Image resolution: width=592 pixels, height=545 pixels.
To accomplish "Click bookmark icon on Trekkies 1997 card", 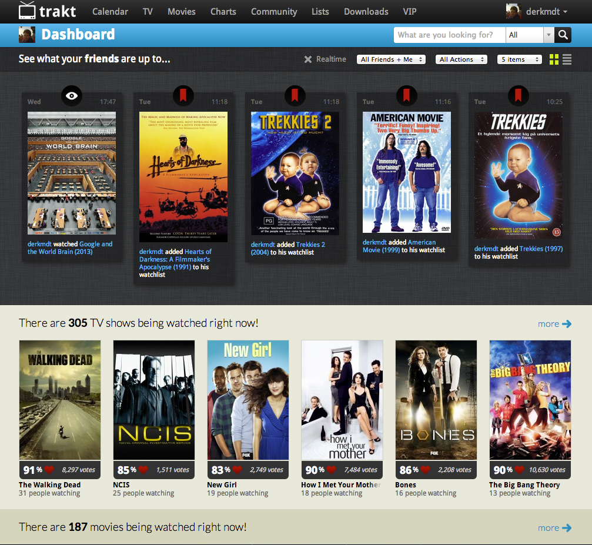I will coord(518,96).
